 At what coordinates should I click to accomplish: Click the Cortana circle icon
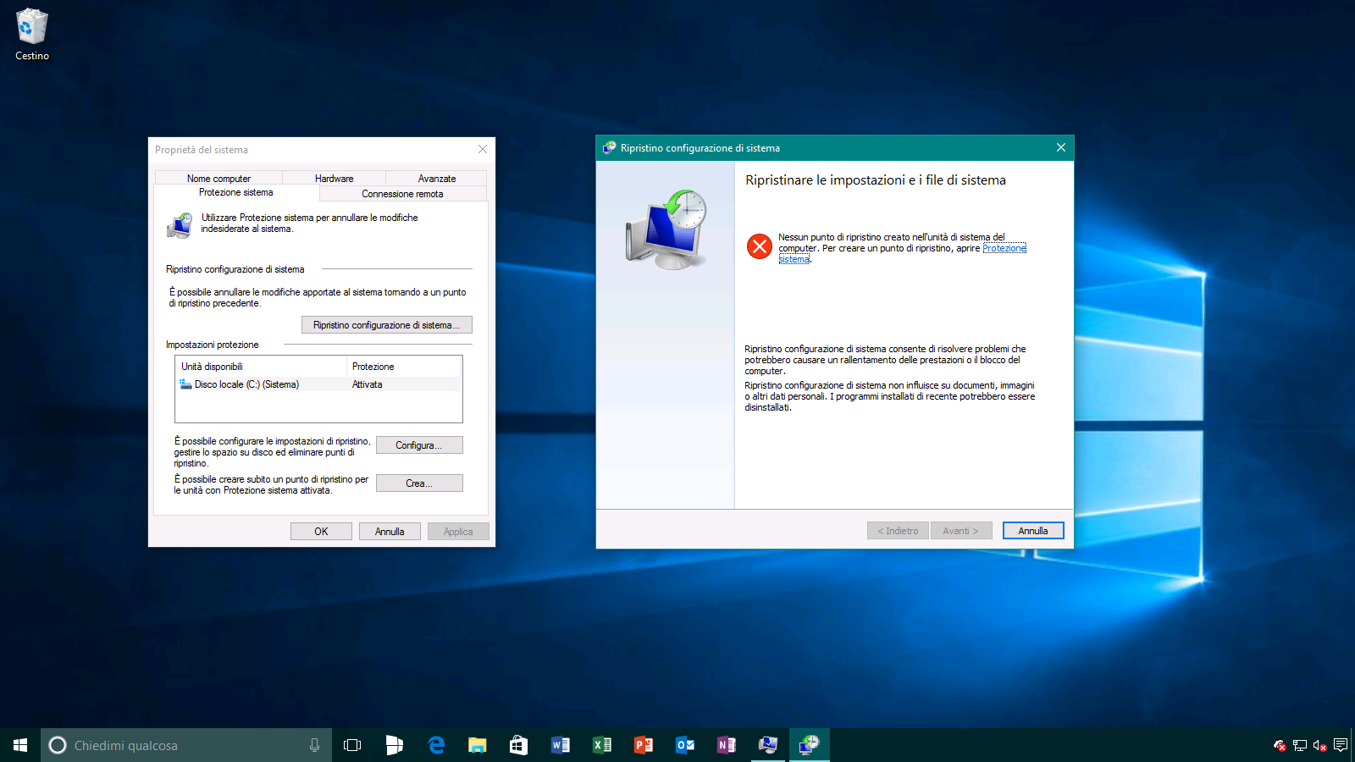tap(58, 745)
